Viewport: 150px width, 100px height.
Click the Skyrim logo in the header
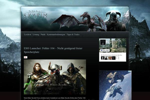pyautogui.click(x=35, y=14)
